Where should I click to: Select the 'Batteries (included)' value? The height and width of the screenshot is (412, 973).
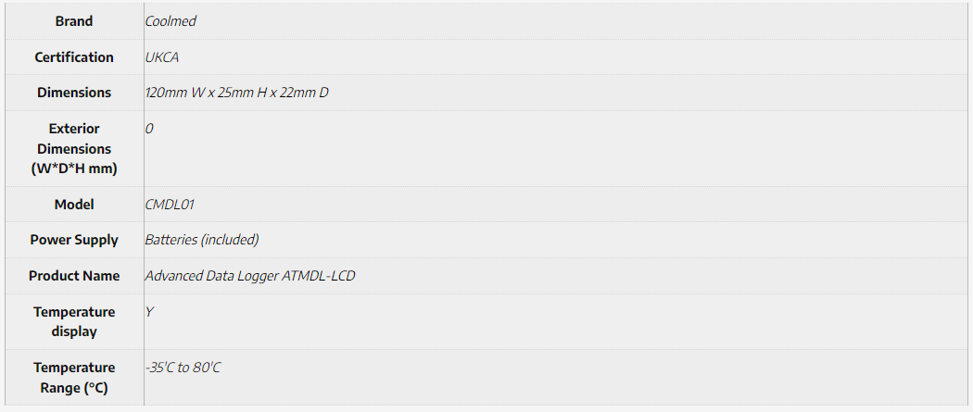202,240
